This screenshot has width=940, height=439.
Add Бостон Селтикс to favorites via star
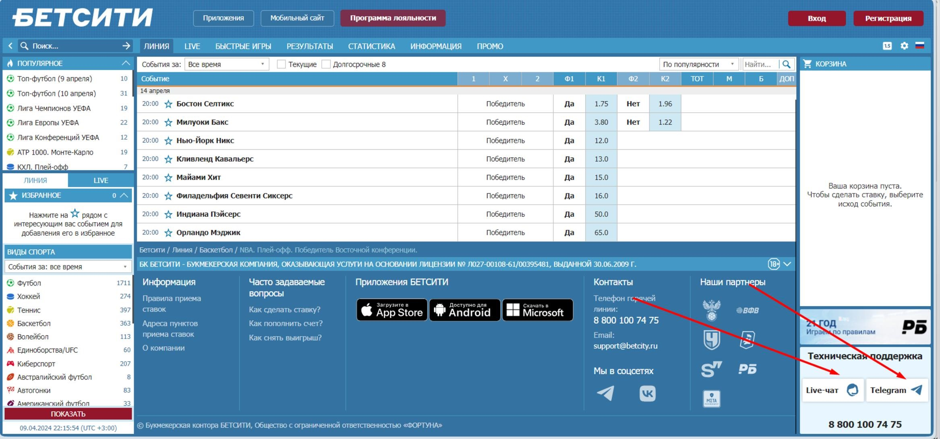(x=168, y=104)
